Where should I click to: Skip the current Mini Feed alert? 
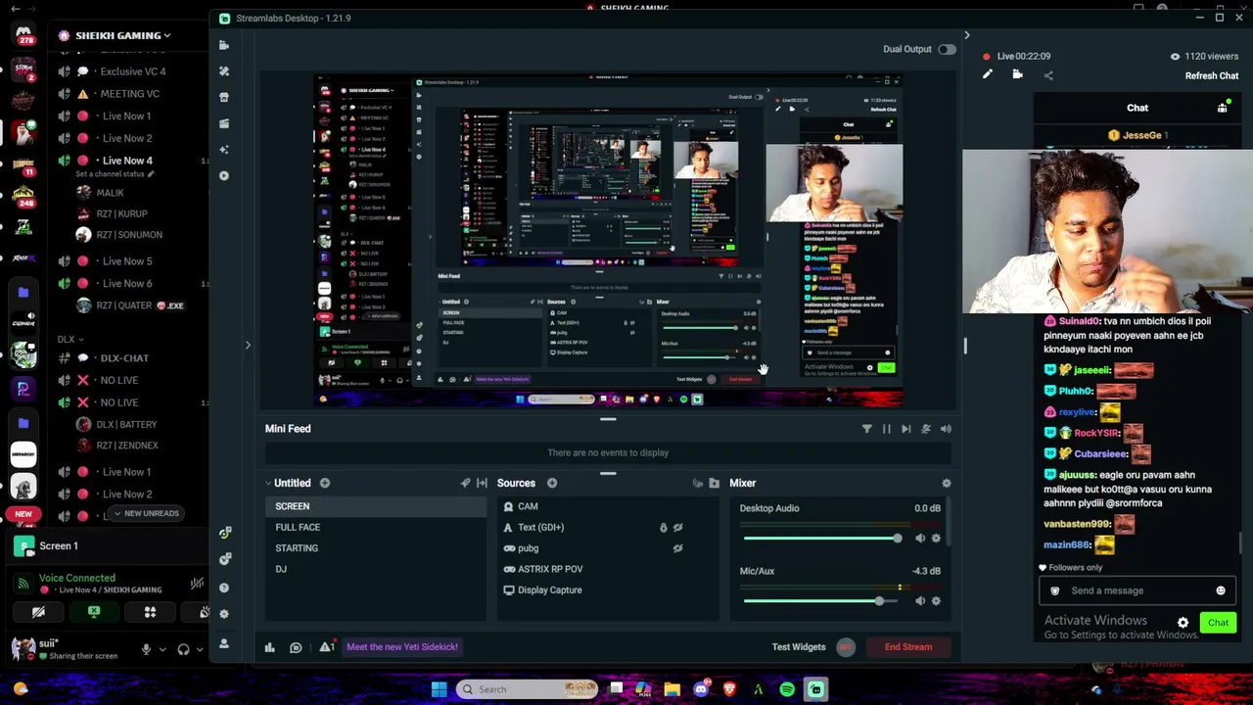click(905, 429)
